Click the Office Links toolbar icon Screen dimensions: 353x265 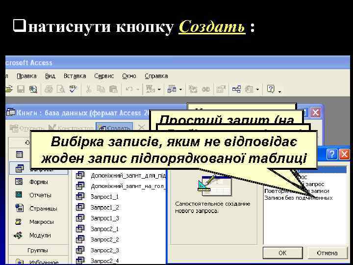point(151,89)
